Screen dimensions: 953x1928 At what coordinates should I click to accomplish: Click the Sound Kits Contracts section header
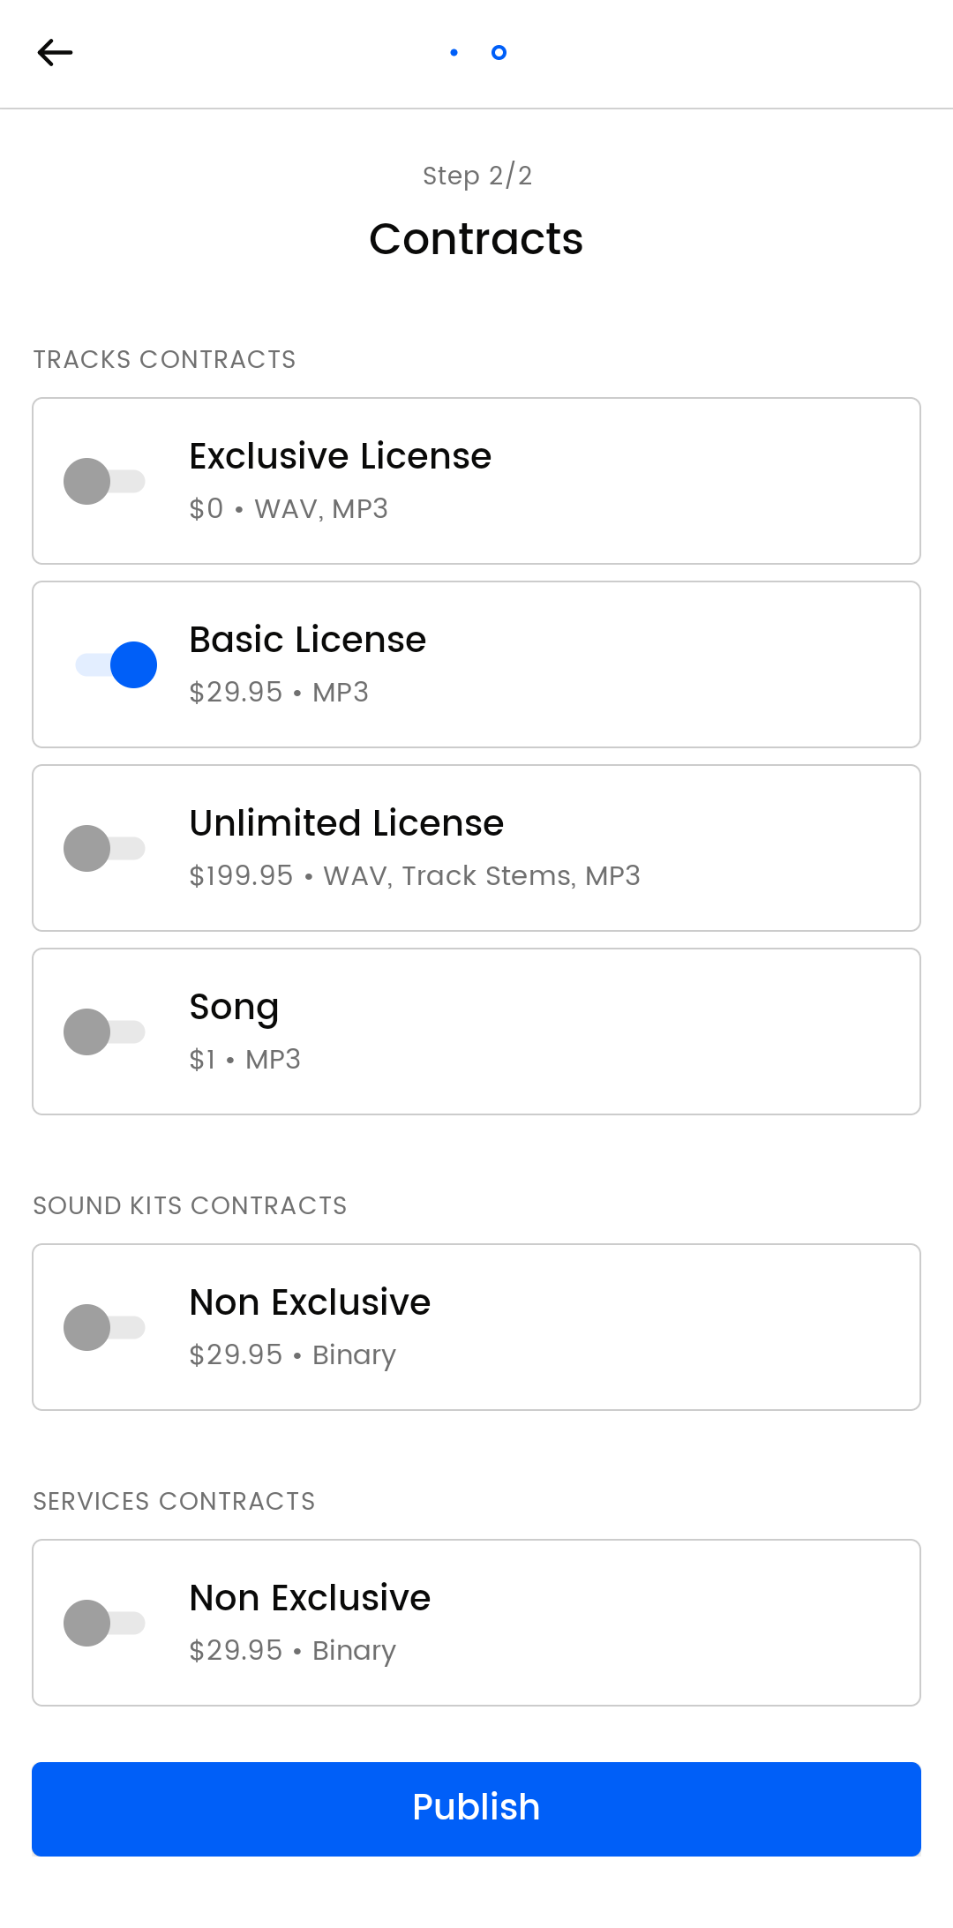click(190, 1206)
